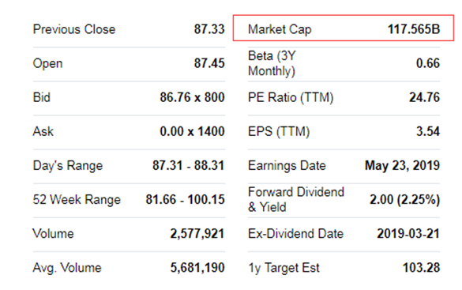The width and height of the screenshot is (462, 290).
Task: Click the Volume value 2,577,921
Action: pyautogui.click(x=197, y=234)
